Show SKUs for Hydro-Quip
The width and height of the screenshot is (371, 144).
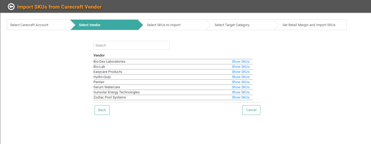click(x=241, y=77)
